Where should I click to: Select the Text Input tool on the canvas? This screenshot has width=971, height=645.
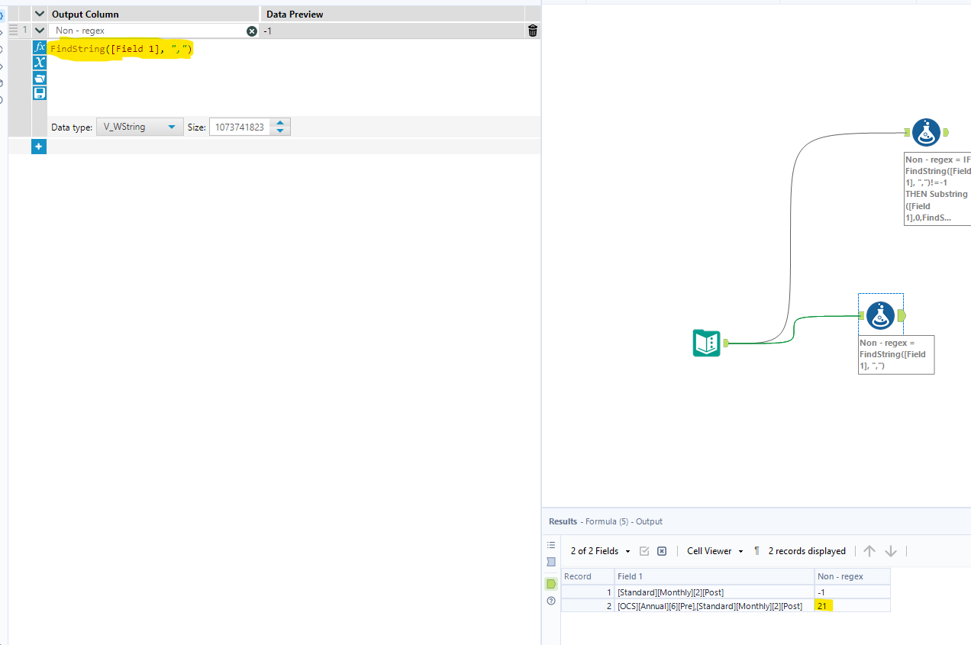(x=706, y=343)
